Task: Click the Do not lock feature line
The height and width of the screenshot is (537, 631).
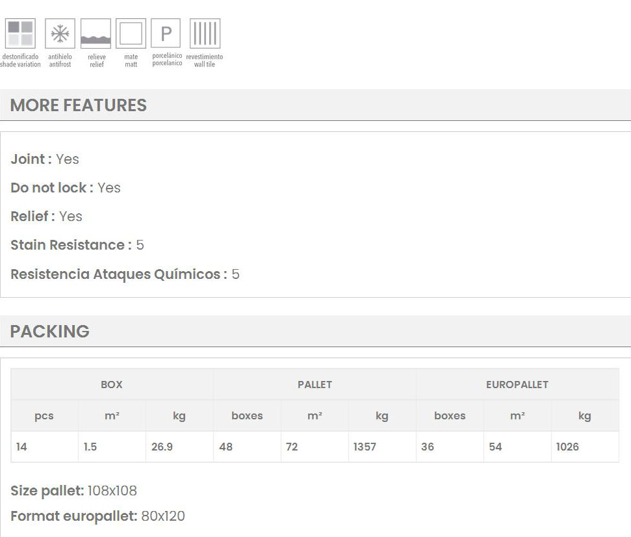Action: [x=66, y=188]
